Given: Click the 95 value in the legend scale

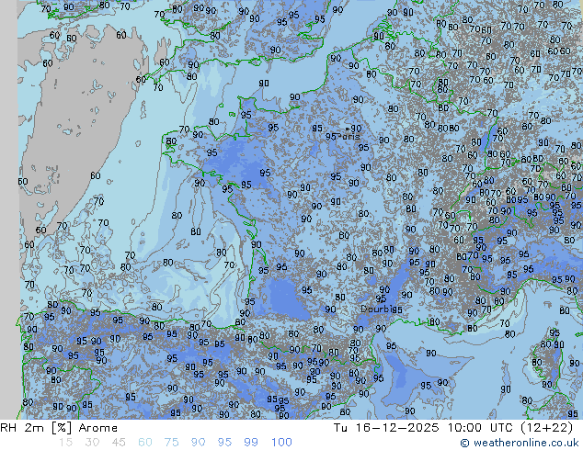Looking at the screenshot, I should 225,443.
